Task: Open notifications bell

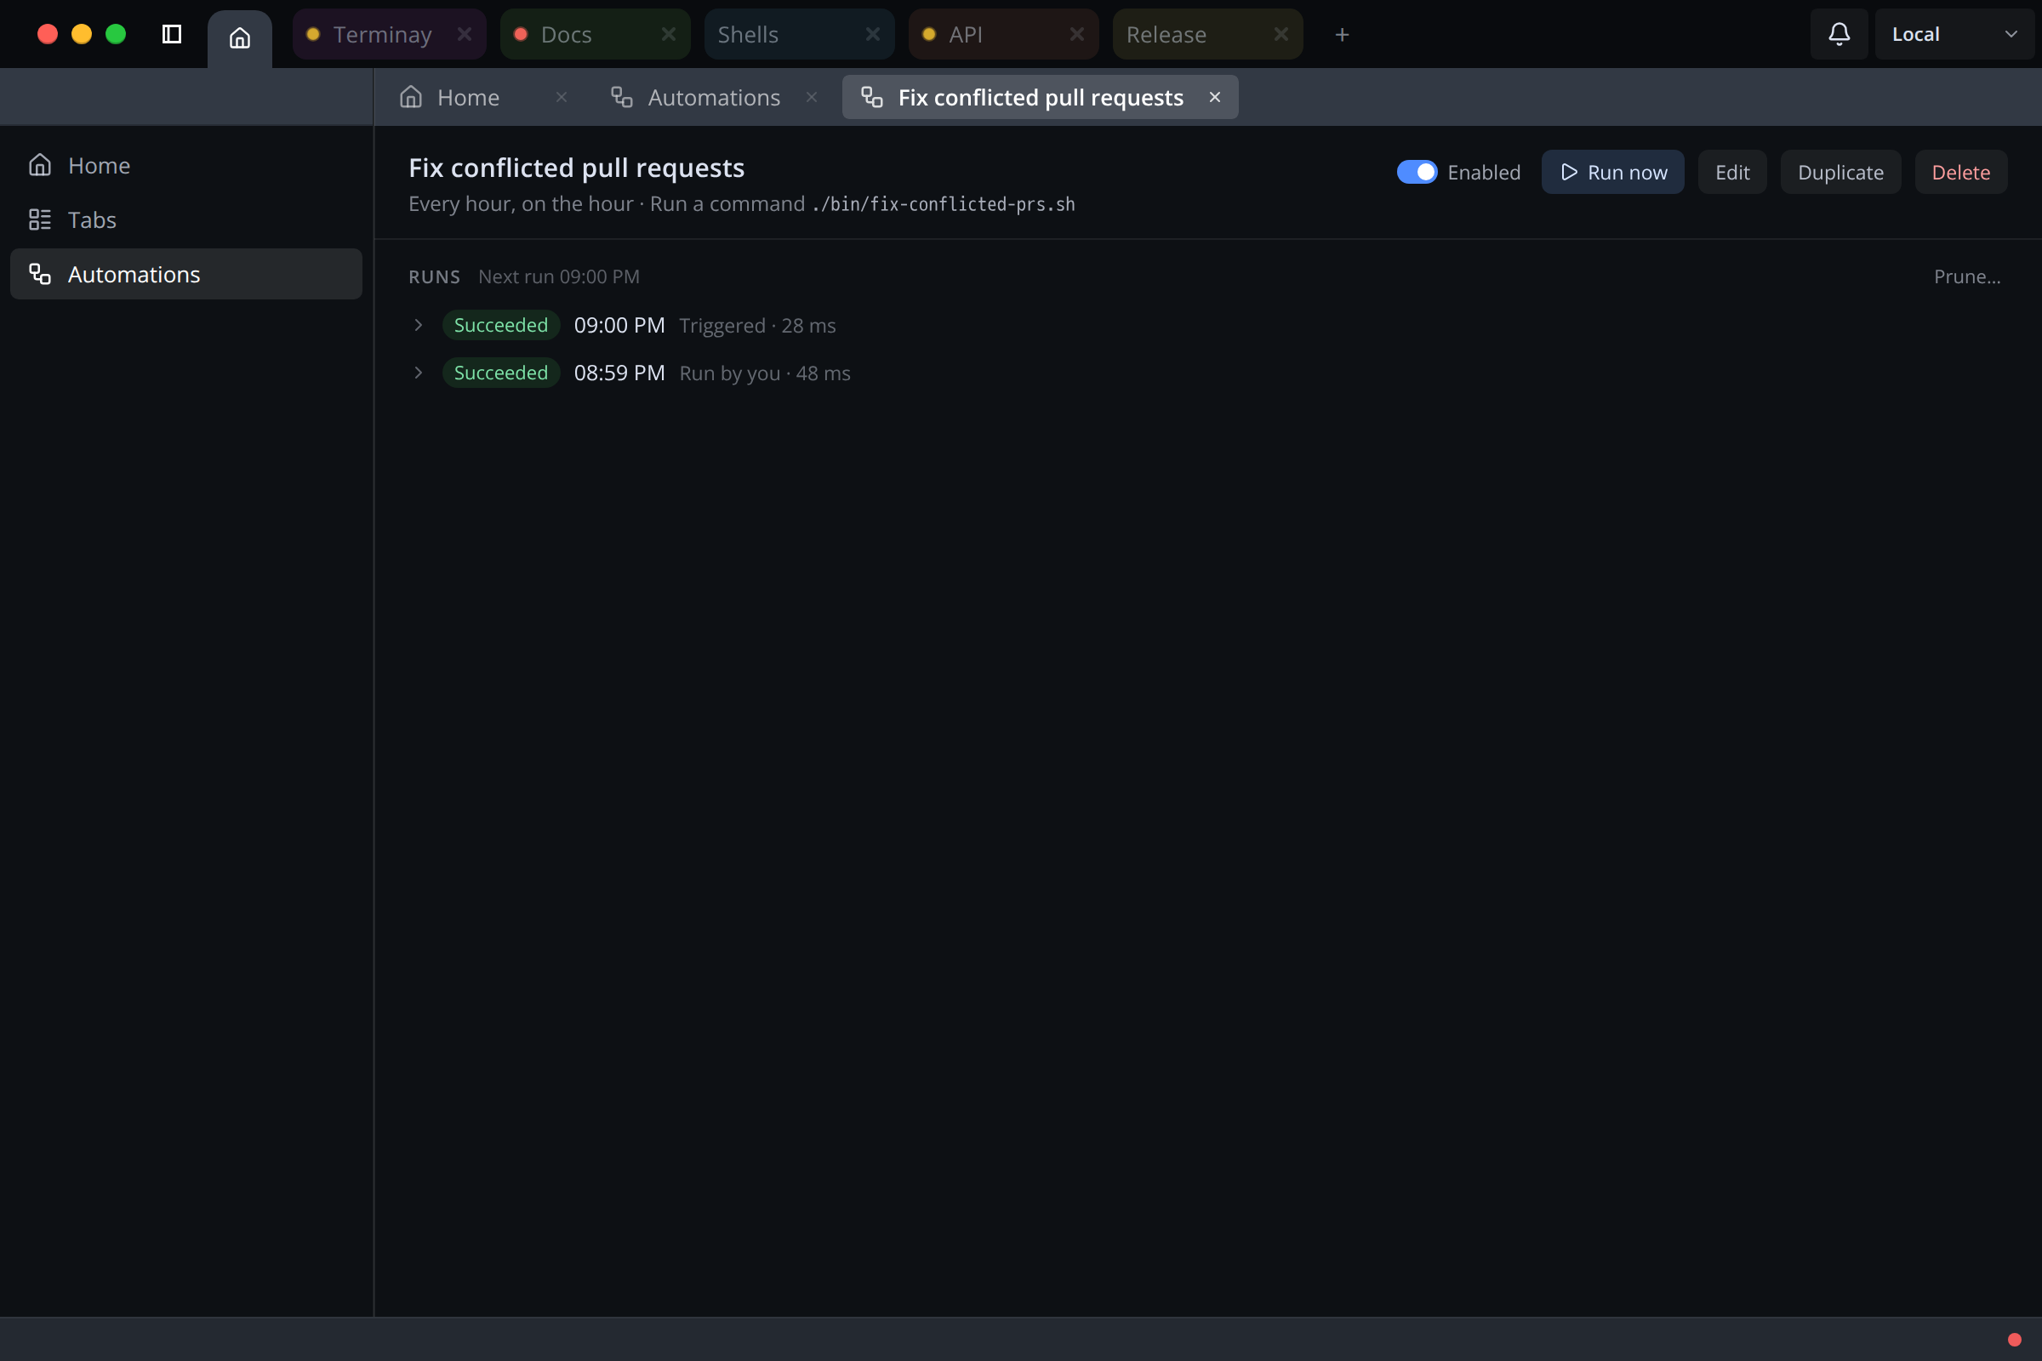Action: coord(1839,34)
